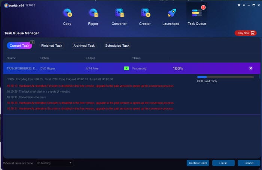Image resolution: width=262 pixels, height=170 pixels.
Task: Open the Launchpad module
Action: pos(171,17)
